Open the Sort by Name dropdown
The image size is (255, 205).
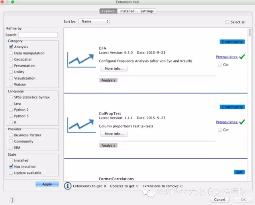coord(94,21)
